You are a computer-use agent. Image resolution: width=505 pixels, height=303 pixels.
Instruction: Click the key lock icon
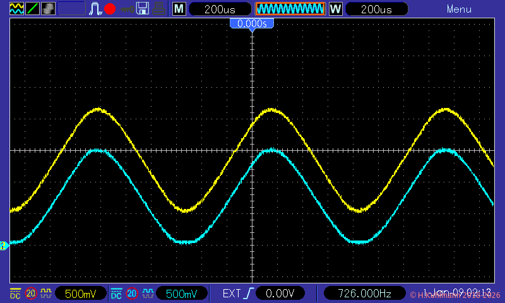coord(126,9)
